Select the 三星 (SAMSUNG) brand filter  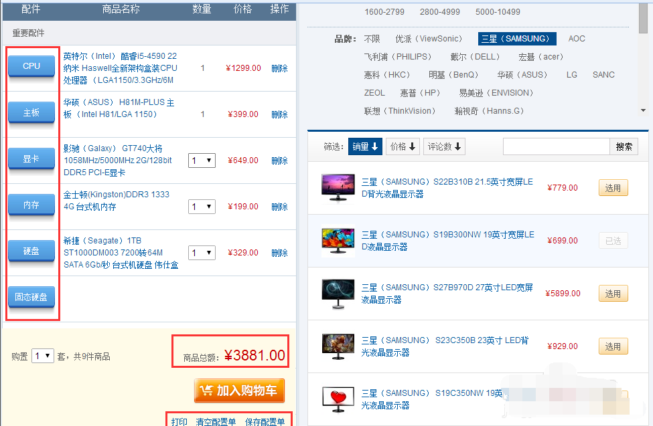coord(517,39)
